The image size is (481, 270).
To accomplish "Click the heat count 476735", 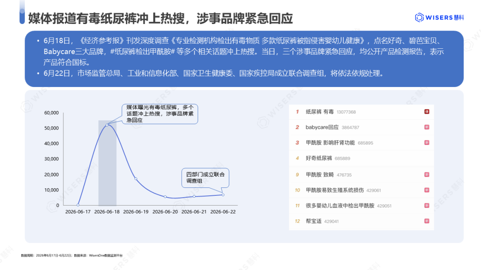I will tap(344, 175).
